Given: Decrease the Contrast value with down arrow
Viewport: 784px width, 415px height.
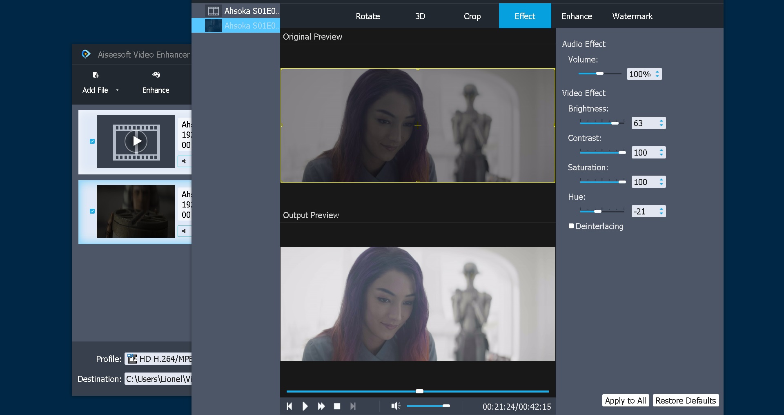Looking at the screenshot, I should (x=661, y=155).
